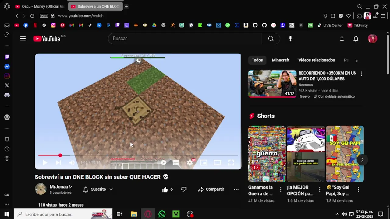Open browser Easy Setup menu icon
390x219 pixels.
[x=383, y=16]
